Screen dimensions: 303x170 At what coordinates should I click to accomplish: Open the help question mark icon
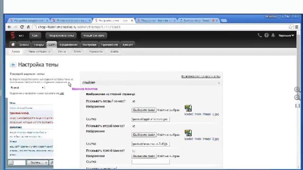(x=267, y=35)
